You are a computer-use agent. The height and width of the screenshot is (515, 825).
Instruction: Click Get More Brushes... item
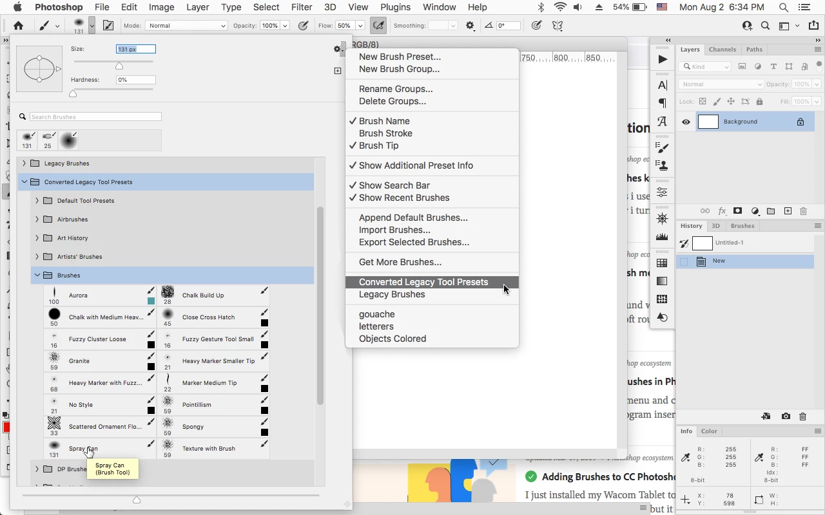pyautogui.click(x=400, y=262)
